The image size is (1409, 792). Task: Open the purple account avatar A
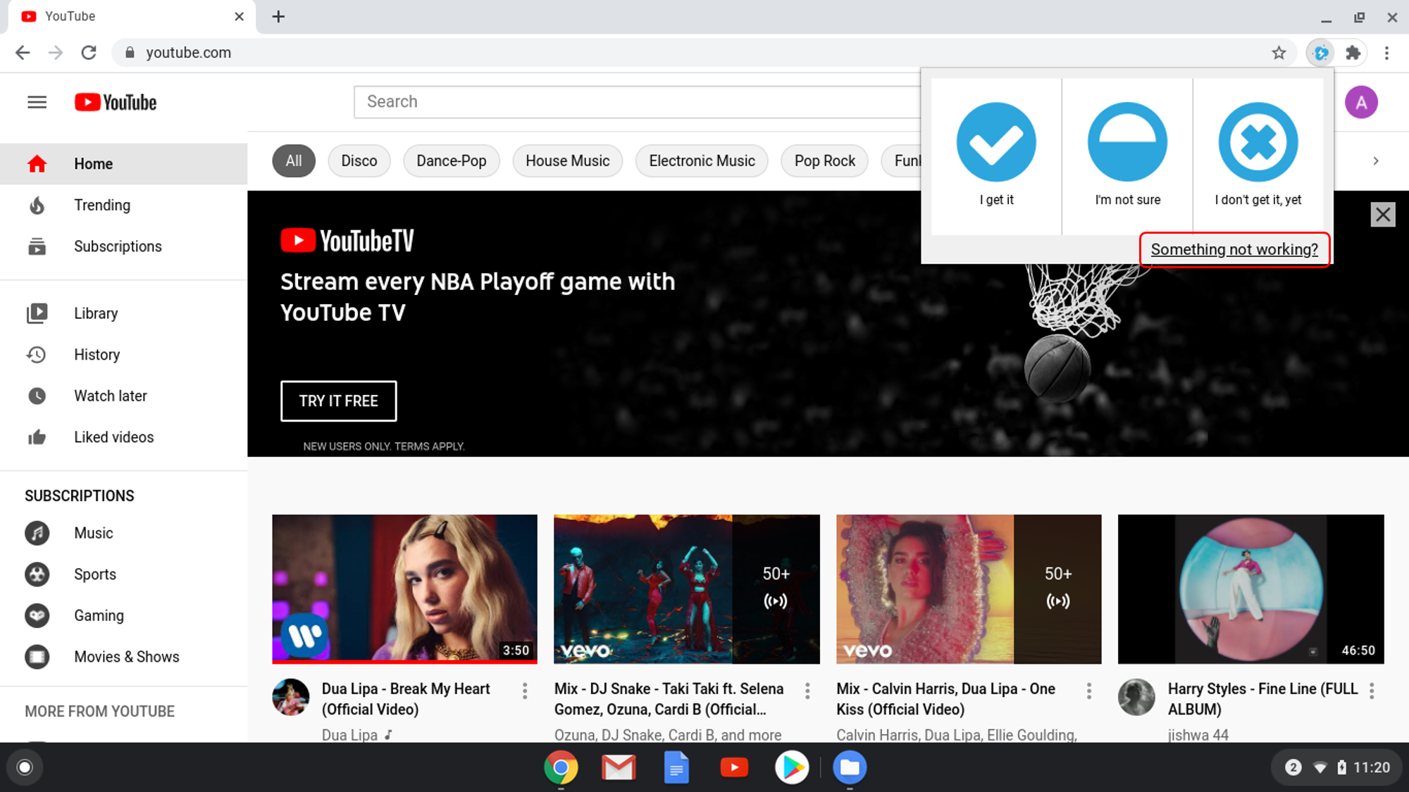coord(1361,102)
